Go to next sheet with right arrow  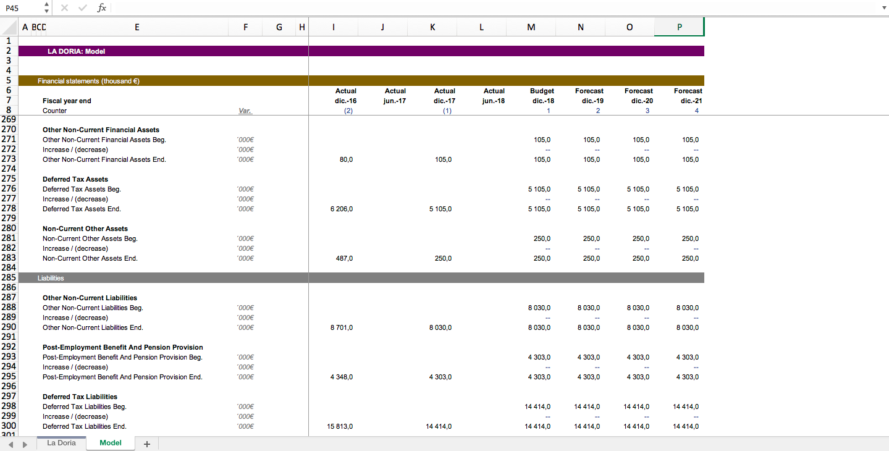pyautogui.click(x=25, y=444)
